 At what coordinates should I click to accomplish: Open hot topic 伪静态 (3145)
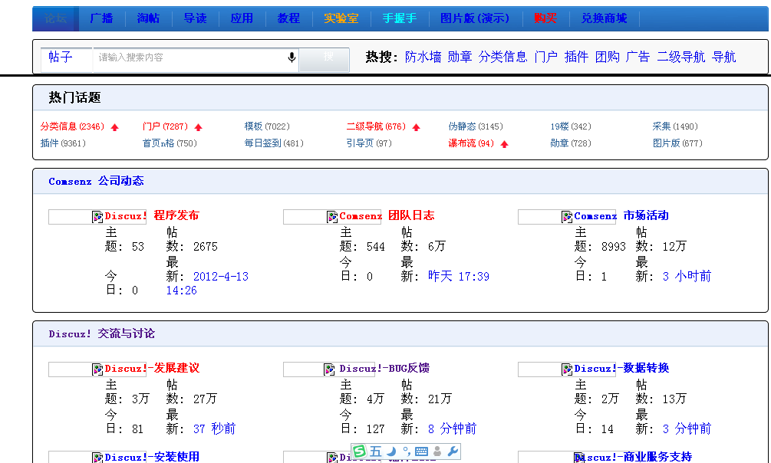click(476, 126)
